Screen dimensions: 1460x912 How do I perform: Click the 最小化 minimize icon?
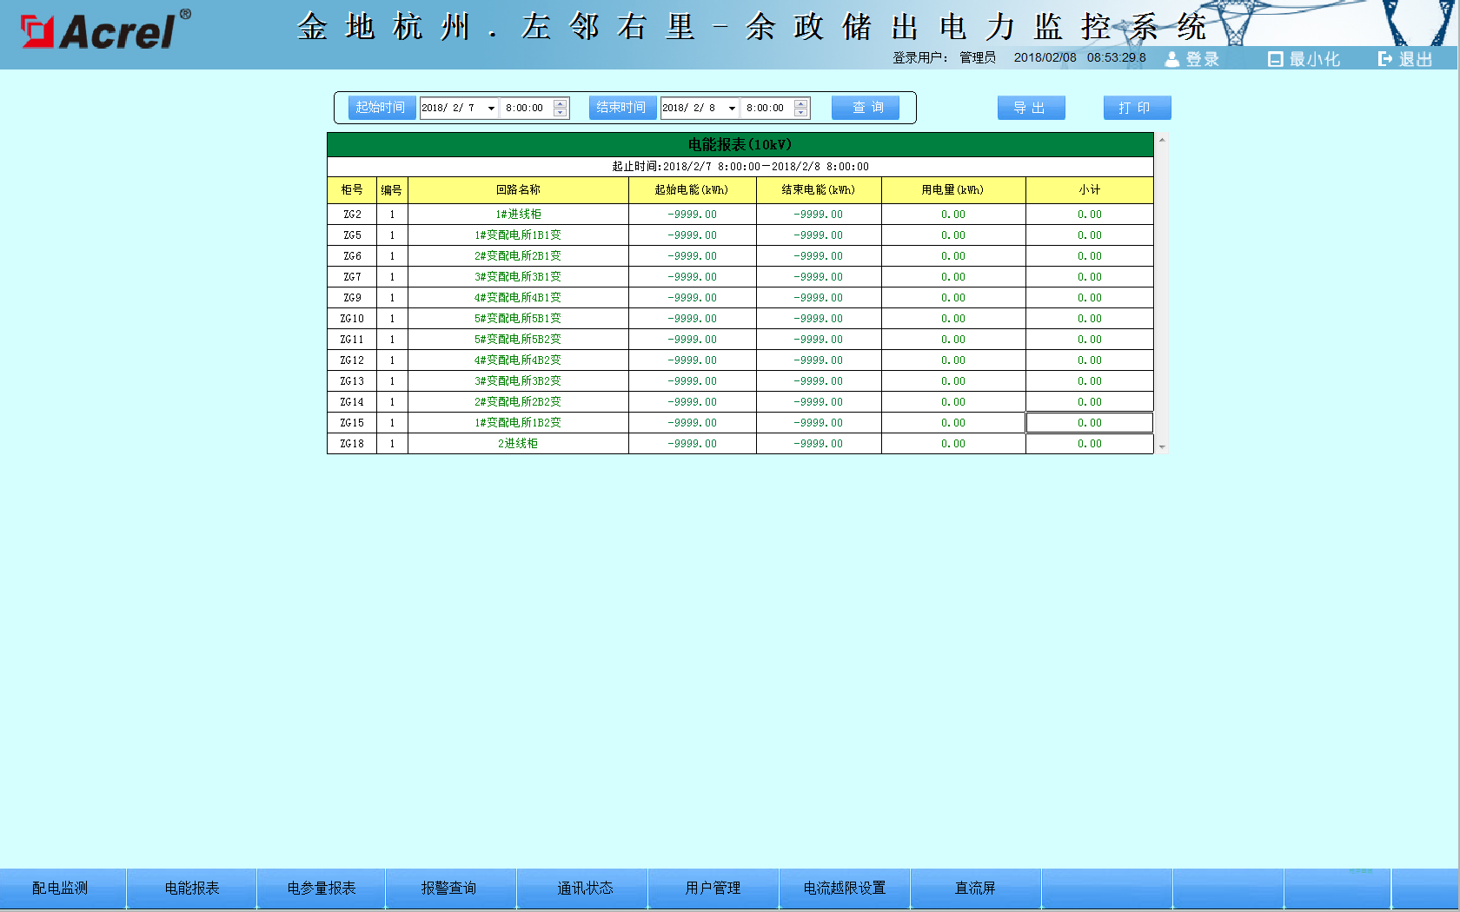click(x=1275, y=59)
